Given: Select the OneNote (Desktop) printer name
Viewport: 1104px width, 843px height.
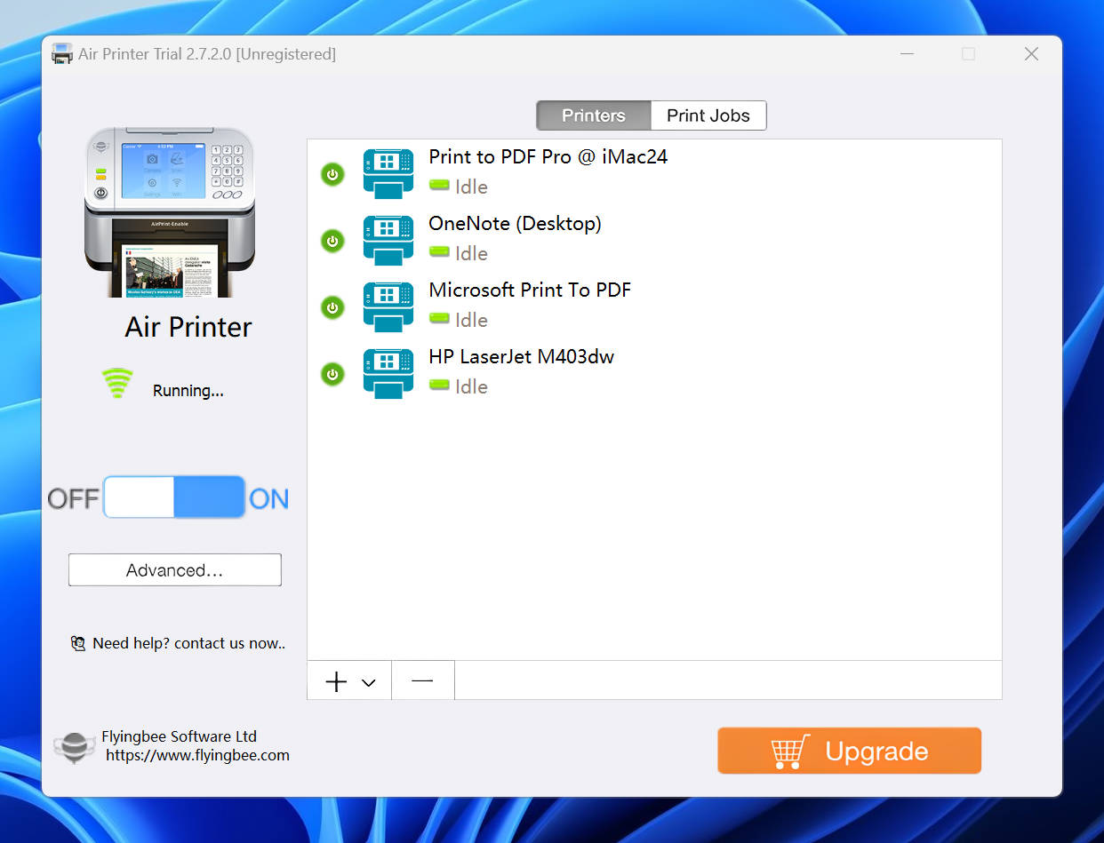Looking at the screenshot, I should [x=516, y=224].
